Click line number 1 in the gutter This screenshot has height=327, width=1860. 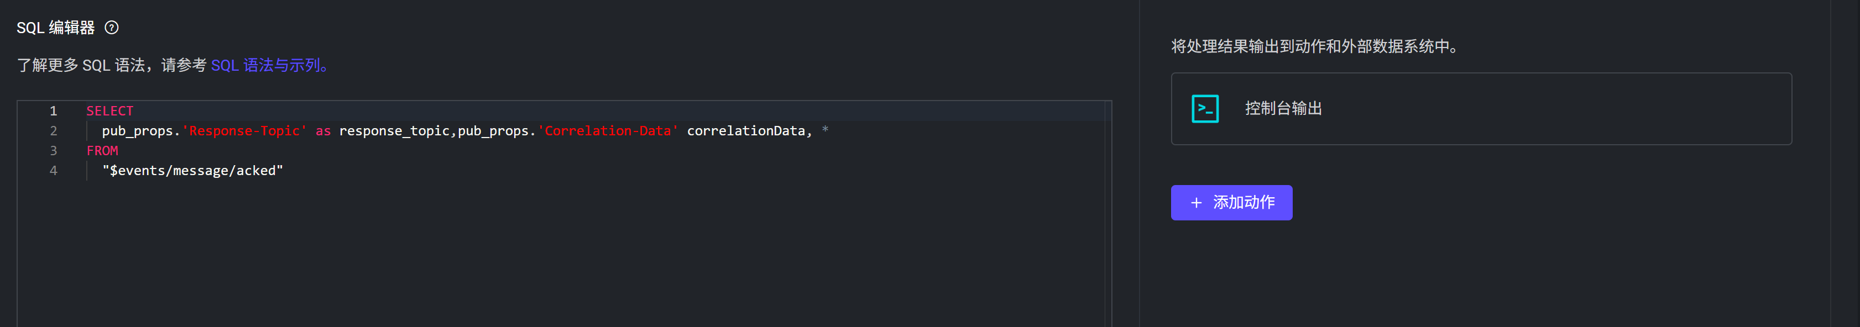pos(54,111)
